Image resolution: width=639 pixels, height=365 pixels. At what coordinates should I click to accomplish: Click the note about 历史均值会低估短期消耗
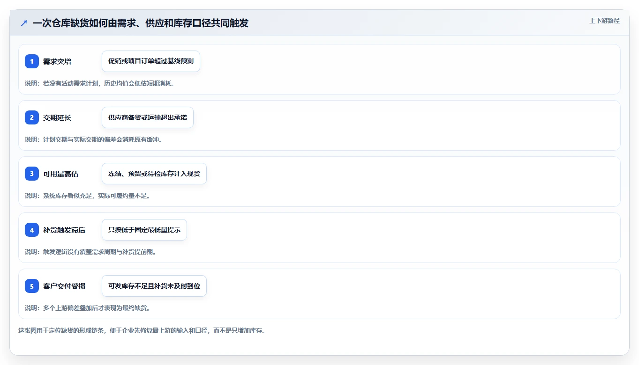pos(99,83)
